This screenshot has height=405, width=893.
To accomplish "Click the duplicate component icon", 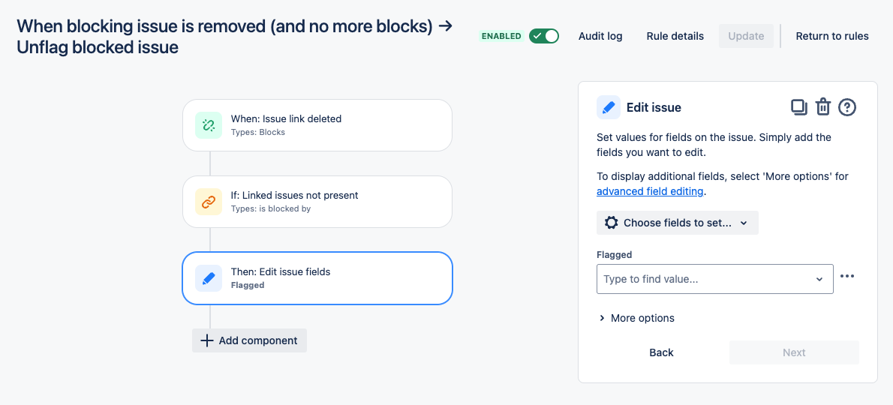I will (799, 107).
